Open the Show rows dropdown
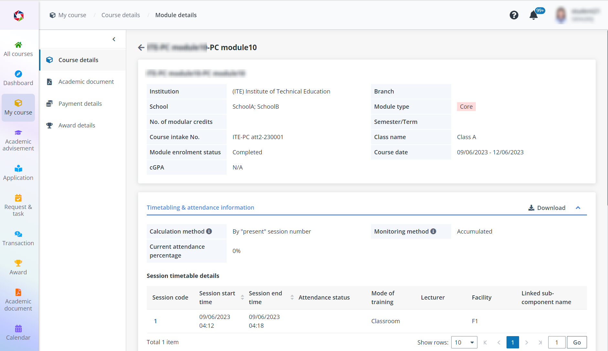This screenshot has width=608, height=351. pyautogui.click(x=464, y=342)
